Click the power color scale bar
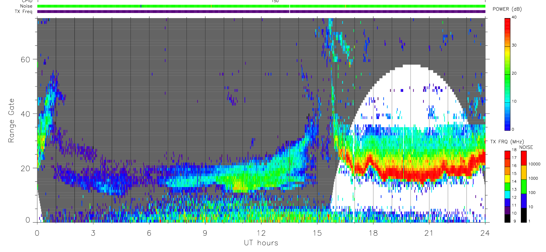This screenshot has width=546, height=252. (x=507, y=74)
